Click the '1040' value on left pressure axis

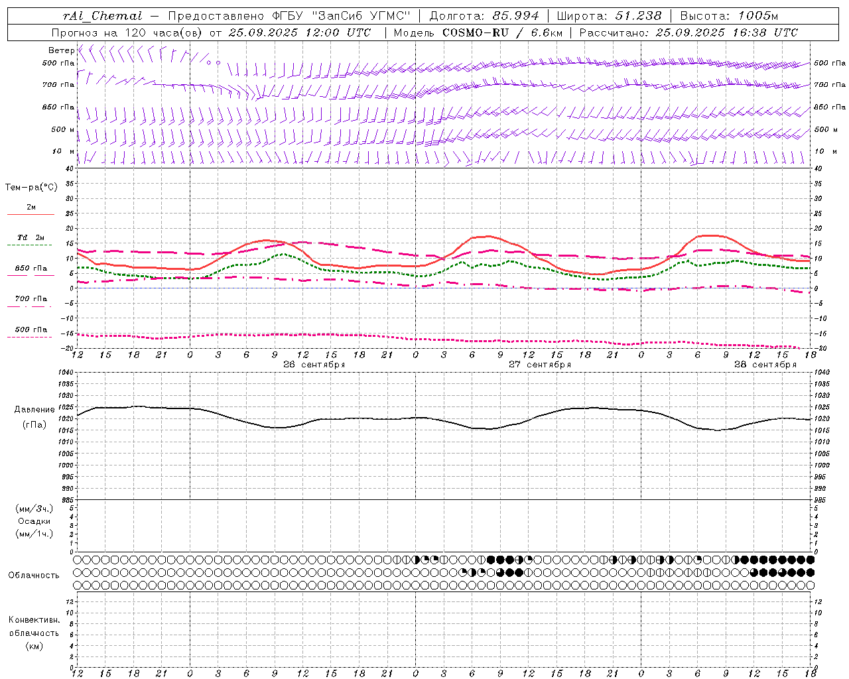pyautogui.click(x=65, y=373)
